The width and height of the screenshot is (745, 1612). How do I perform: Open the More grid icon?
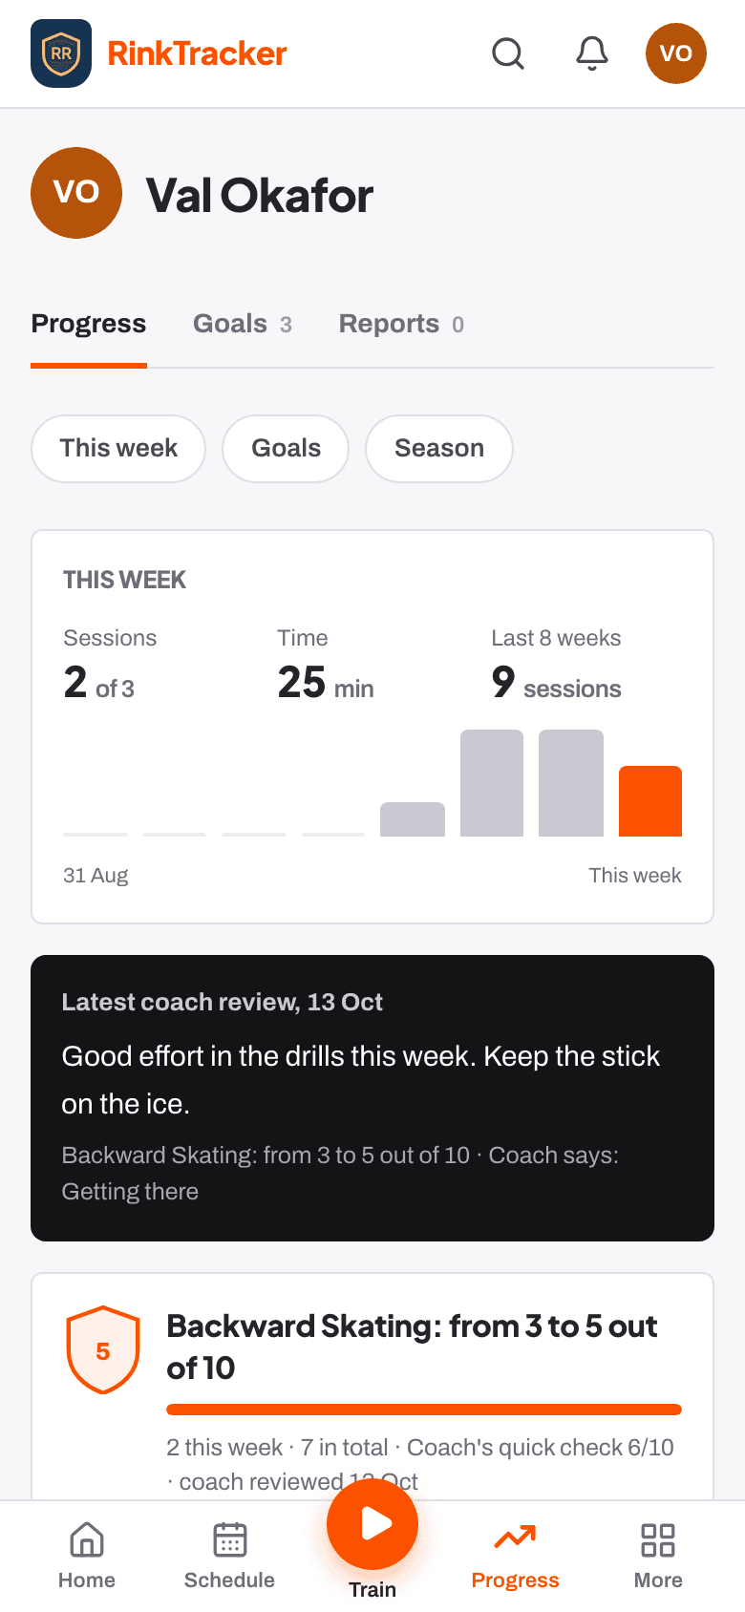point(658,1540)
